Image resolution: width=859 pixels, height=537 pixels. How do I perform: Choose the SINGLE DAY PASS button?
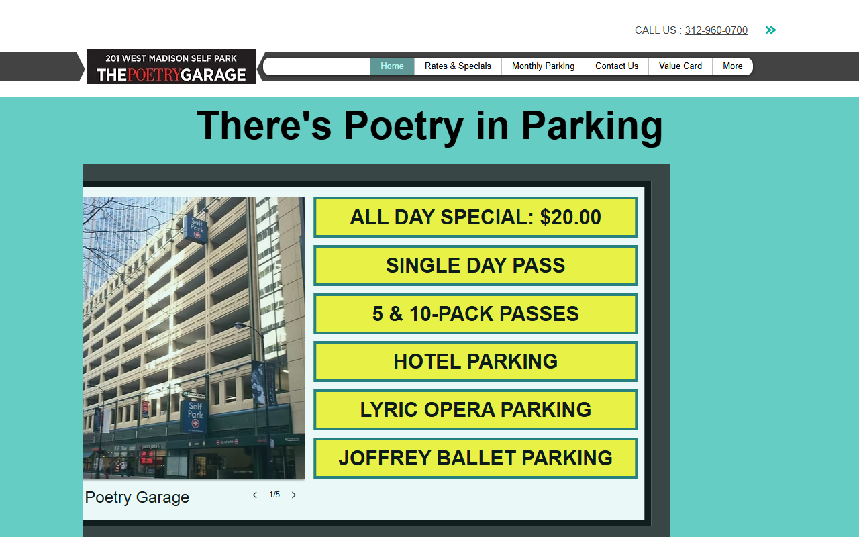point(475,266)
